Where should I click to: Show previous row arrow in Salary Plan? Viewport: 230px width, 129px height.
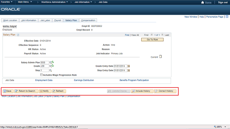152,35
